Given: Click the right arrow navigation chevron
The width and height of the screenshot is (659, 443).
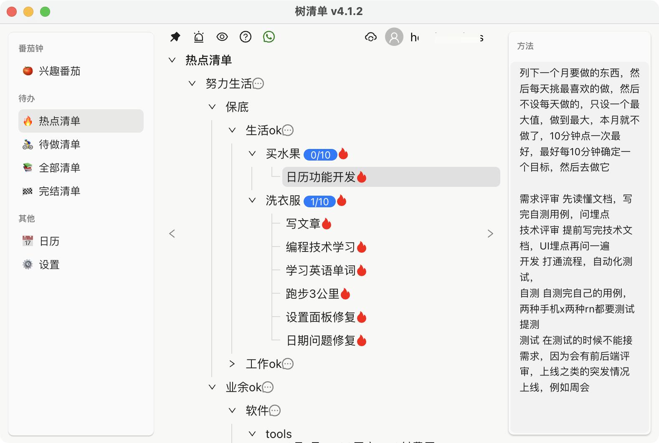Looking at the screenshot, I should click(x=490, y=234).
